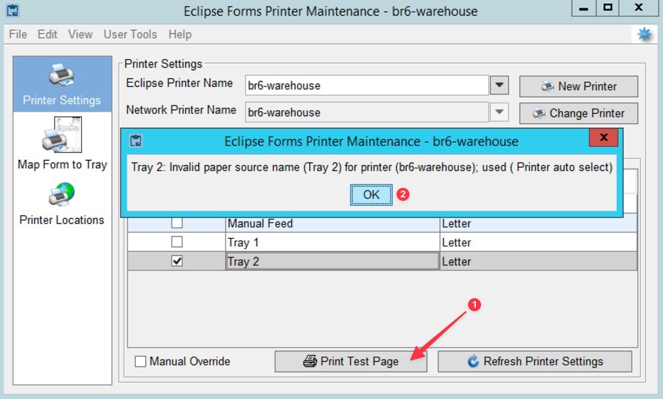
Task: Click the application icon in the main title bar
Action: [x=13, y=10]
